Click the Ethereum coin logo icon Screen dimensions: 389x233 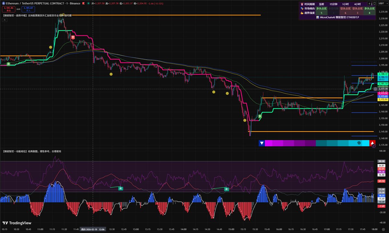[x=3, y=3]
